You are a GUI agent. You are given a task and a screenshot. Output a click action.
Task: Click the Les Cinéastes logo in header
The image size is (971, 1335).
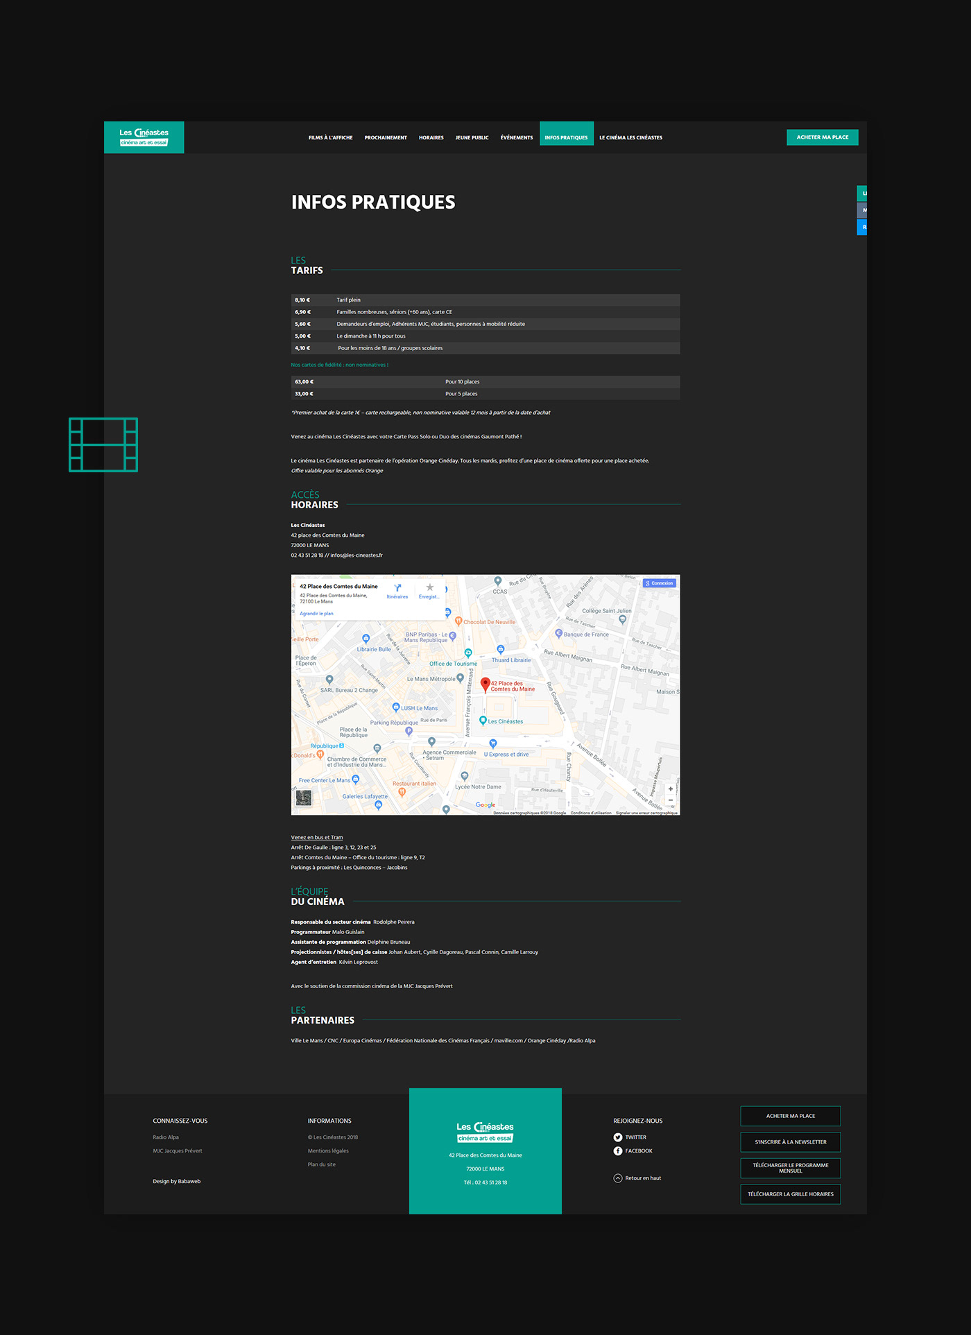point(144,137)
